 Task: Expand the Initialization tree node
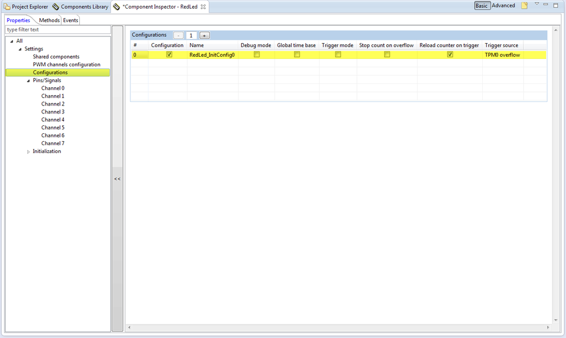[x=28, y=152]
